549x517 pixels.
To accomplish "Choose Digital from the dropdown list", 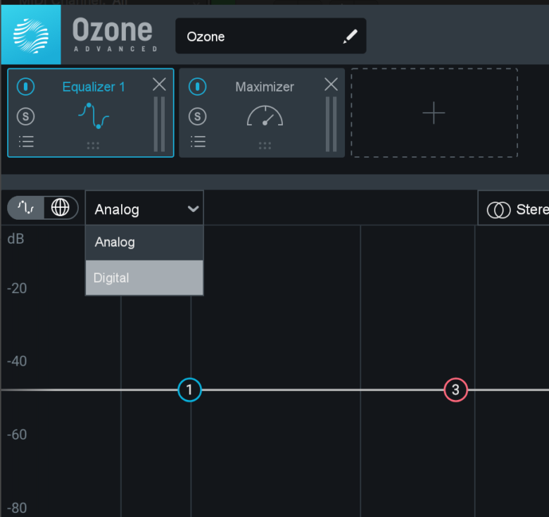I will pyautogui.click(x=144, y=278).
